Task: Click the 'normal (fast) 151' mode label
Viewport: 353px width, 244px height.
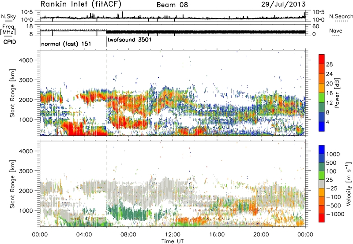Action: pyautogui.click(x=66, y=44)
